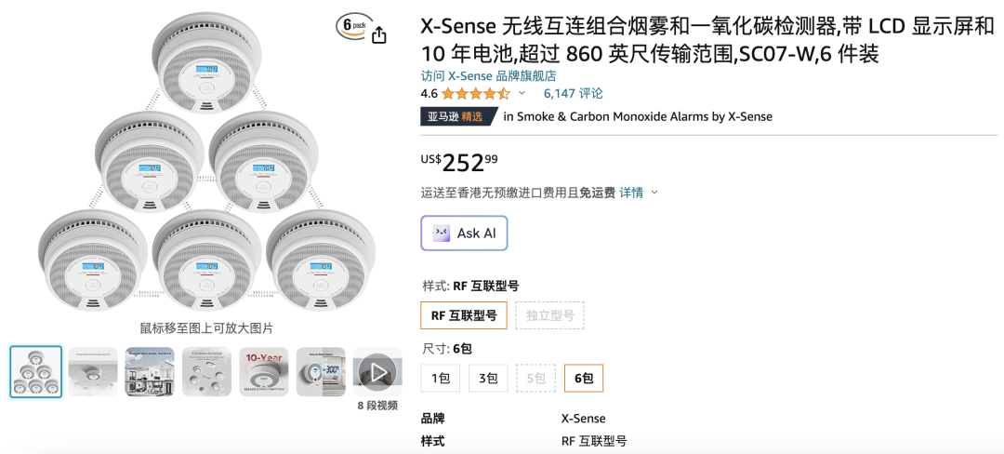1004x454 pixels.
Task: Click the 6 pack badge icon
Action: 351,27
